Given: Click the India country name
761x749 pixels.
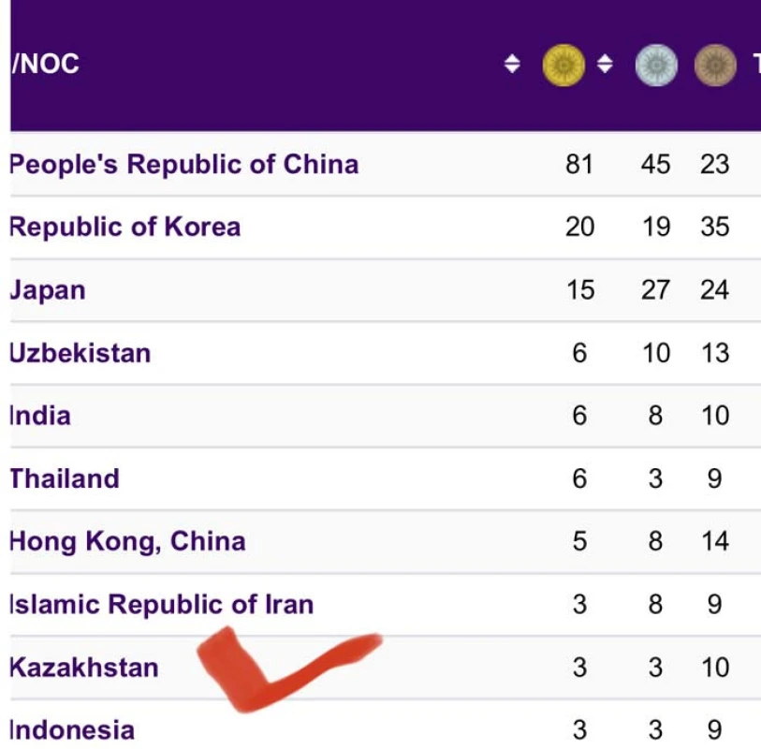Looking at the screenshot, I should coord(40,416).
